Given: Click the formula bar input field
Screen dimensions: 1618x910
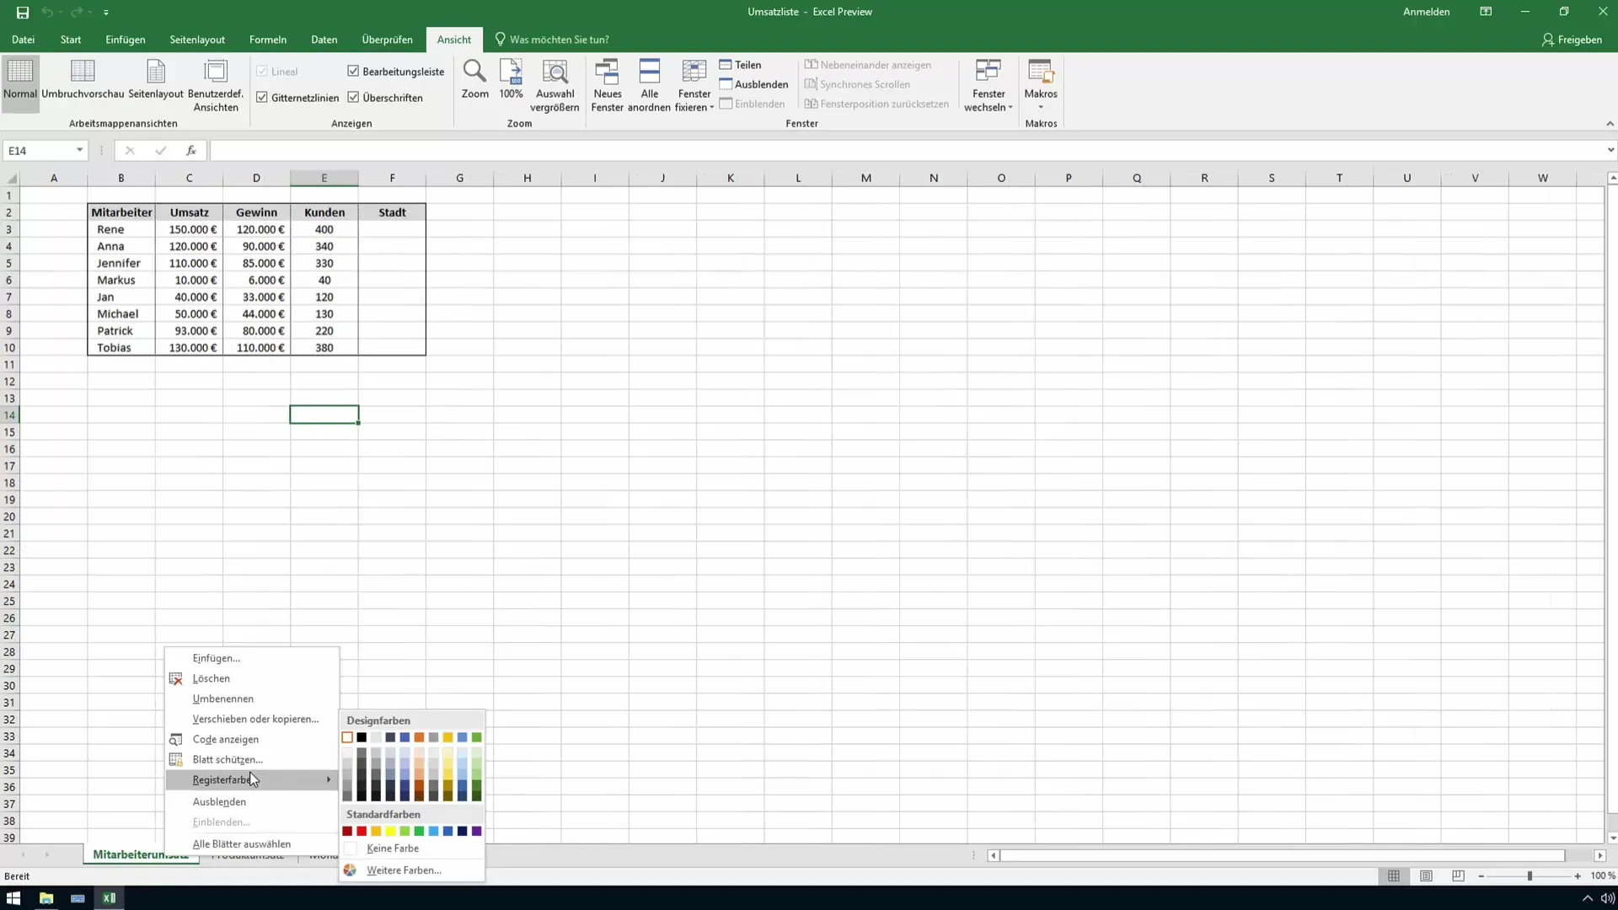Looking at the screenshot, I should 907,150.
